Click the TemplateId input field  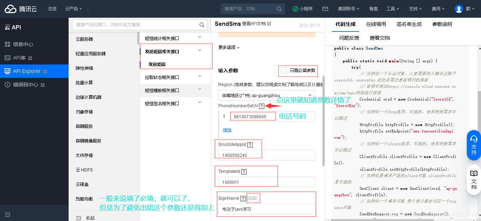(x=267, y=182)
